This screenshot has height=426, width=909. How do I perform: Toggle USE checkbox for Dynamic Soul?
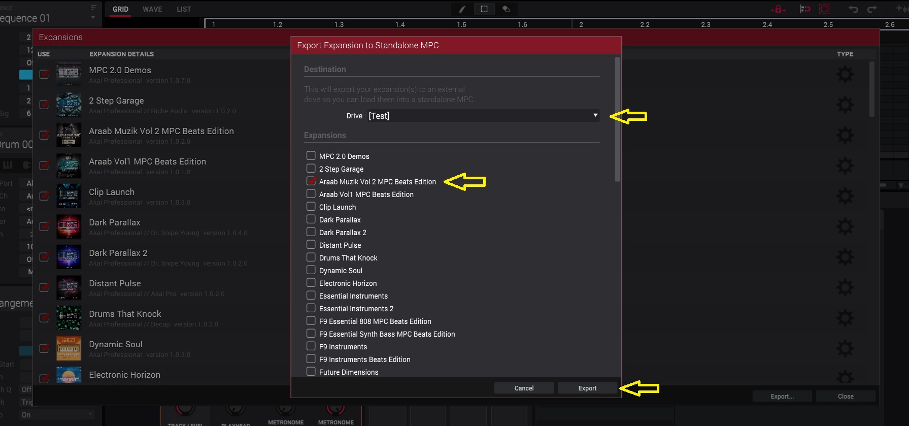44,348
